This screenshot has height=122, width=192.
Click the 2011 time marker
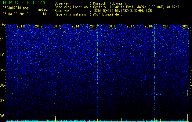click(x=20, y=26)
